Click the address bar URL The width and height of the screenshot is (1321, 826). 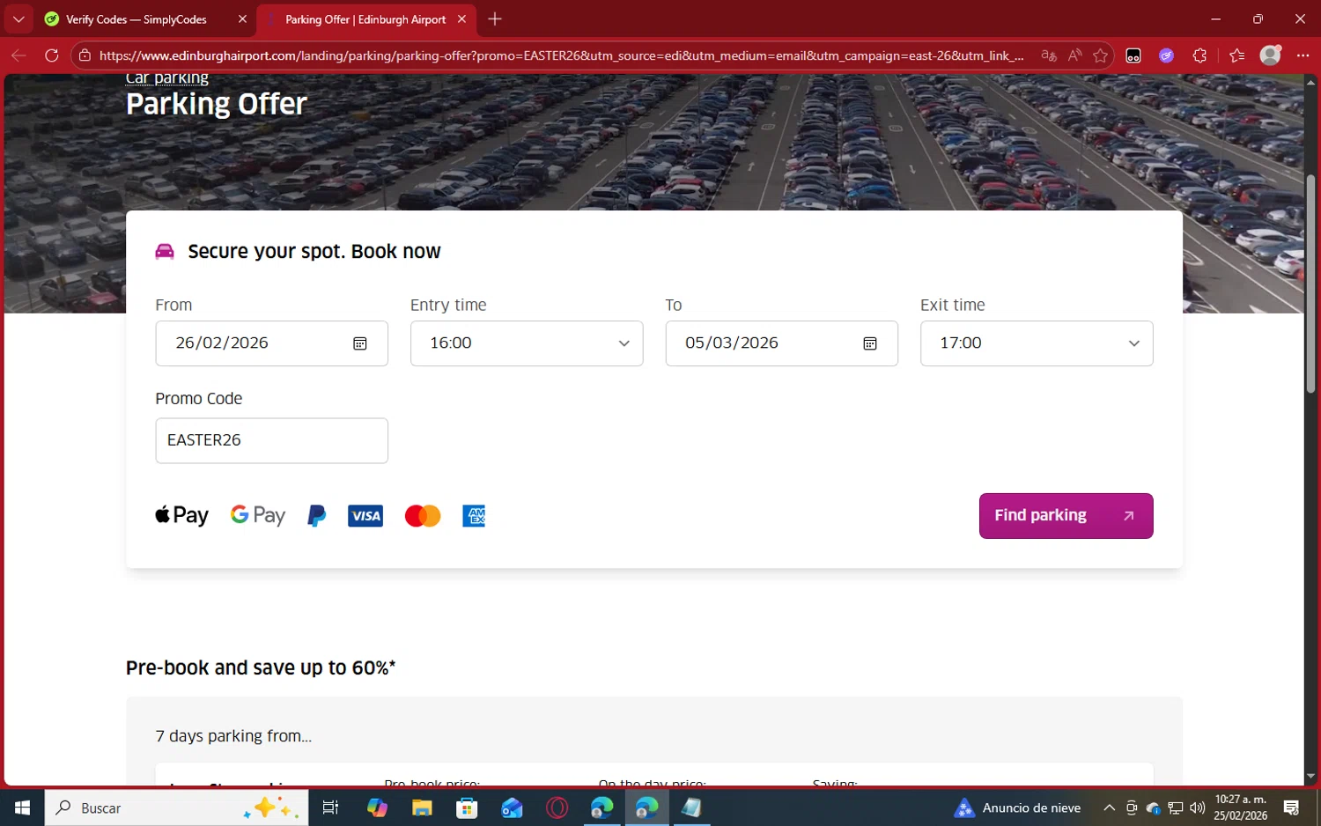click(561, 55)
